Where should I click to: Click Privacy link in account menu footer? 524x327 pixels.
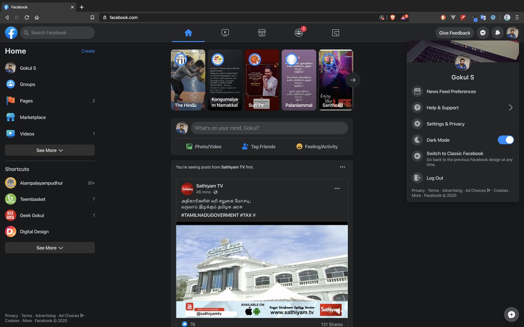(x=418, y=191)
